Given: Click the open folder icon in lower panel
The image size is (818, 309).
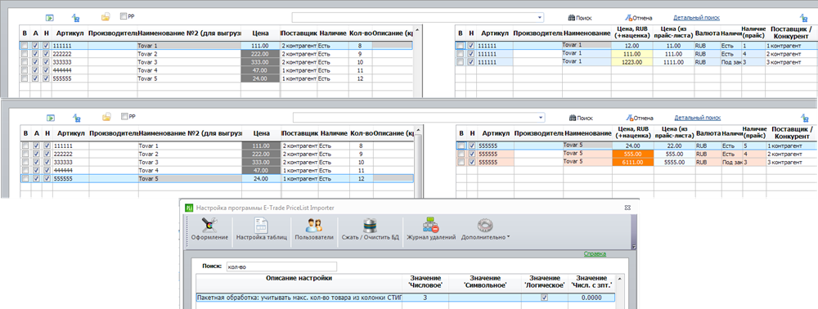Looking at the screenshot, I should (106, 117).
